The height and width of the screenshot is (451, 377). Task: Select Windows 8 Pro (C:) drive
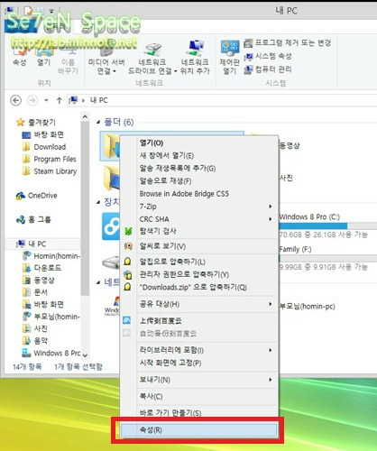(309, 216)
